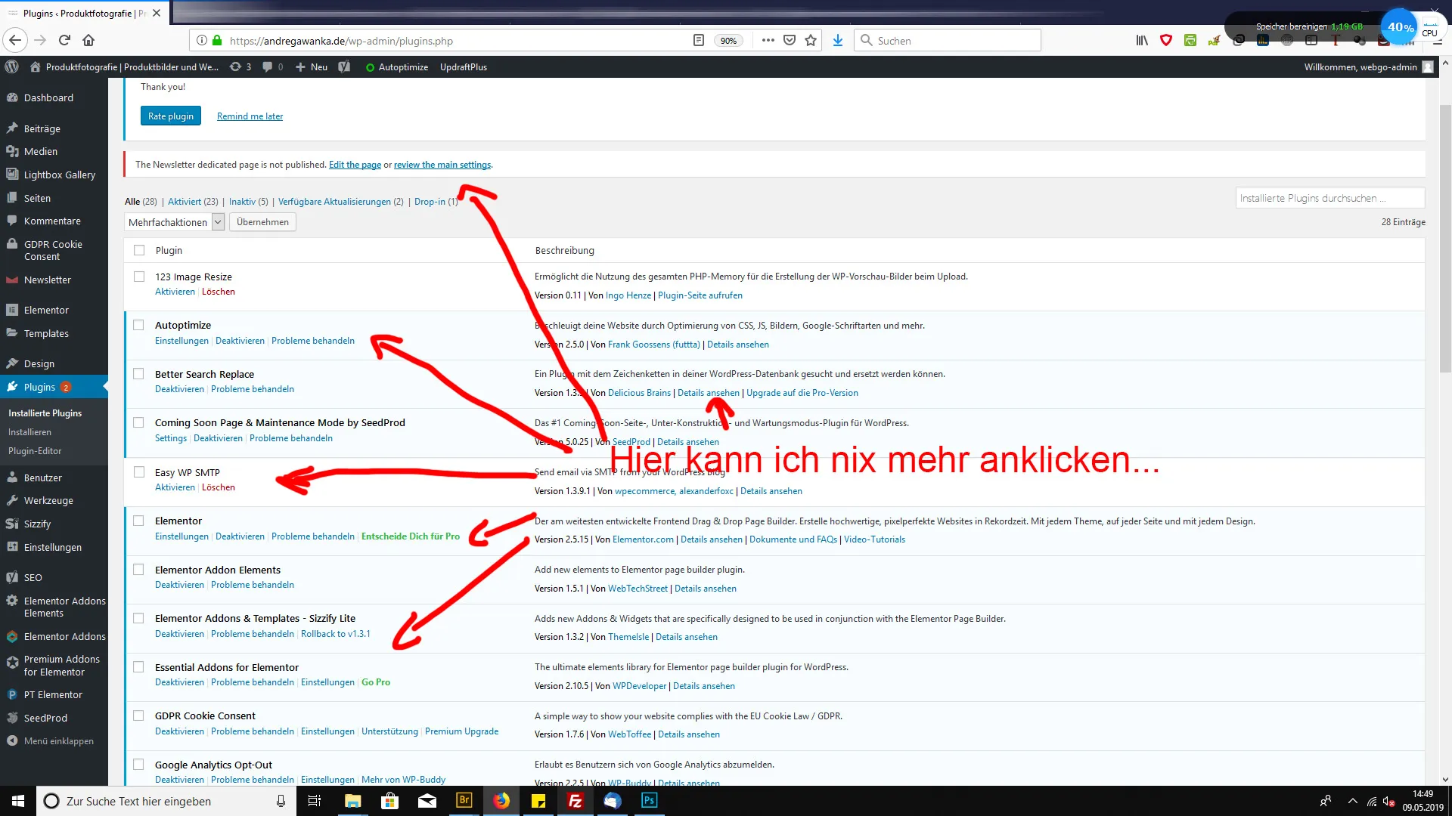Click the page vertical scrollbar
The width and height of the screenshot is (1452, 816).
pos(1445,237)
